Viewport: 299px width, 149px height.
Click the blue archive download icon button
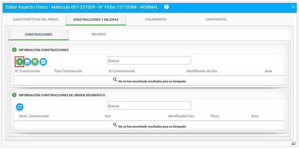click(43, 62)
